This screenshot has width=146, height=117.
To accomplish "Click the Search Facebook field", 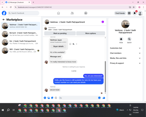I will 23,13.
